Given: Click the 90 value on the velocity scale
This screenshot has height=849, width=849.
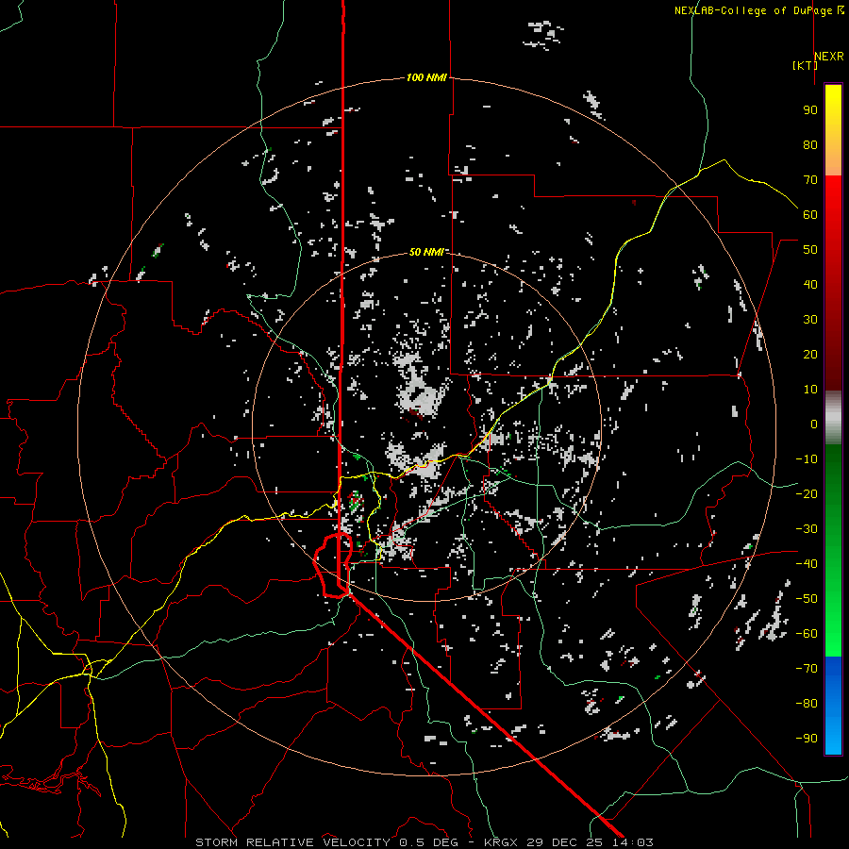Looking at the screenshot, I should pyautogui.click(x=810, y=110).
